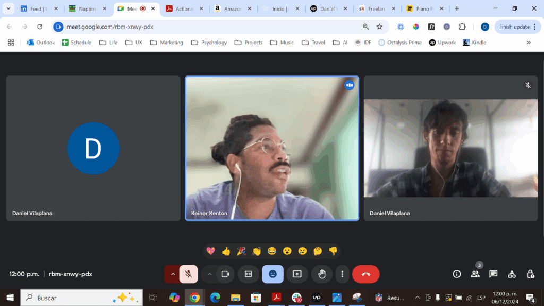Open the in-call chat panel
This screenshot has width=544, height=306.
click(493, 274)
